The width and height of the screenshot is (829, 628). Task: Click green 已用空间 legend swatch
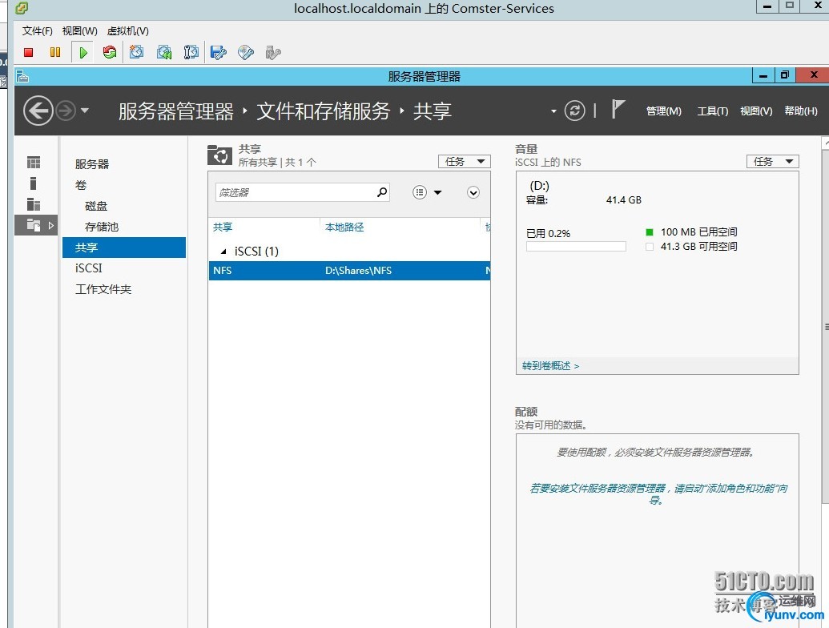click(x=650, y=232)
